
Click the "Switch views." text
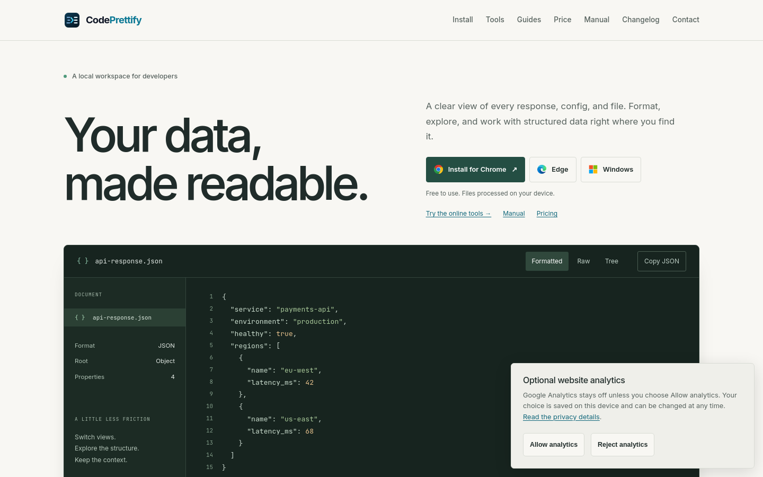pos(95,437)
